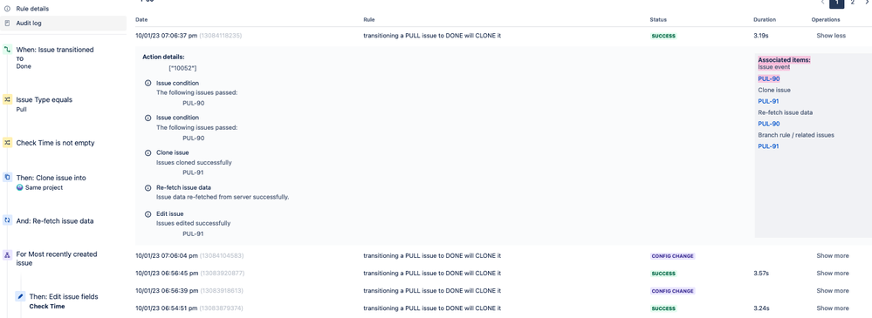Expand the 07:06:04 pm Config Change entry
Screen dimensions: 872x318
coord(833,256)
